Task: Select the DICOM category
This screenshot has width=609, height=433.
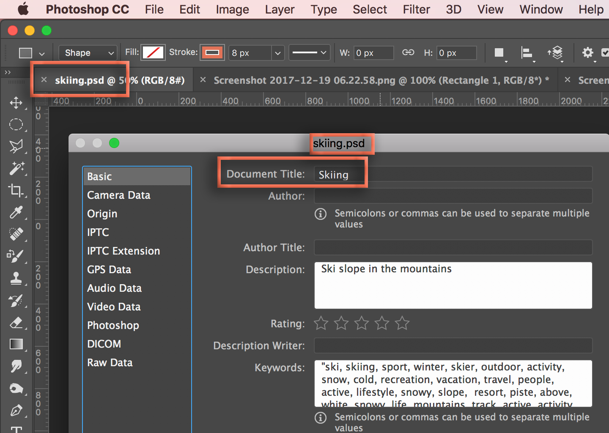Action: tap(137, 344)
